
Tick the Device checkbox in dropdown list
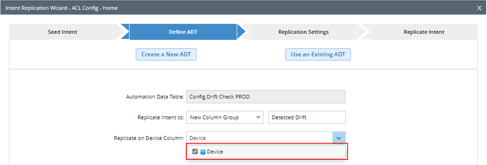coord(195,152)
